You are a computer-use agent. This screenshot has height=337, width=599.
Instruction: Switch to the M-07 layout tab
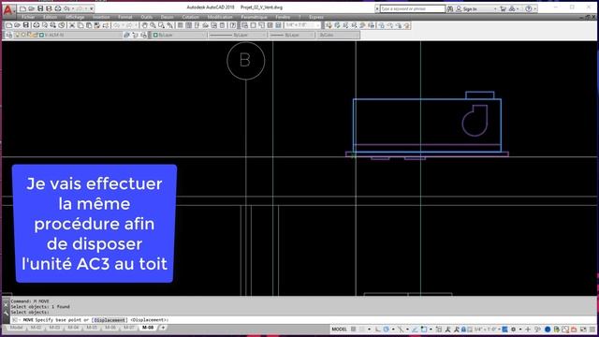coord(129,328)
